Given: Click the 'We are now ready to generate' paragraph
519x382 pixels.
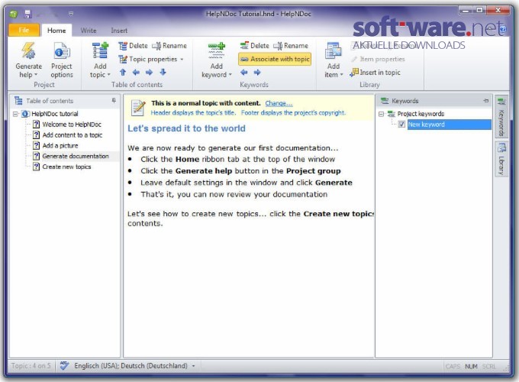Looking at the screenshot, I should click(x=233, y=147).
